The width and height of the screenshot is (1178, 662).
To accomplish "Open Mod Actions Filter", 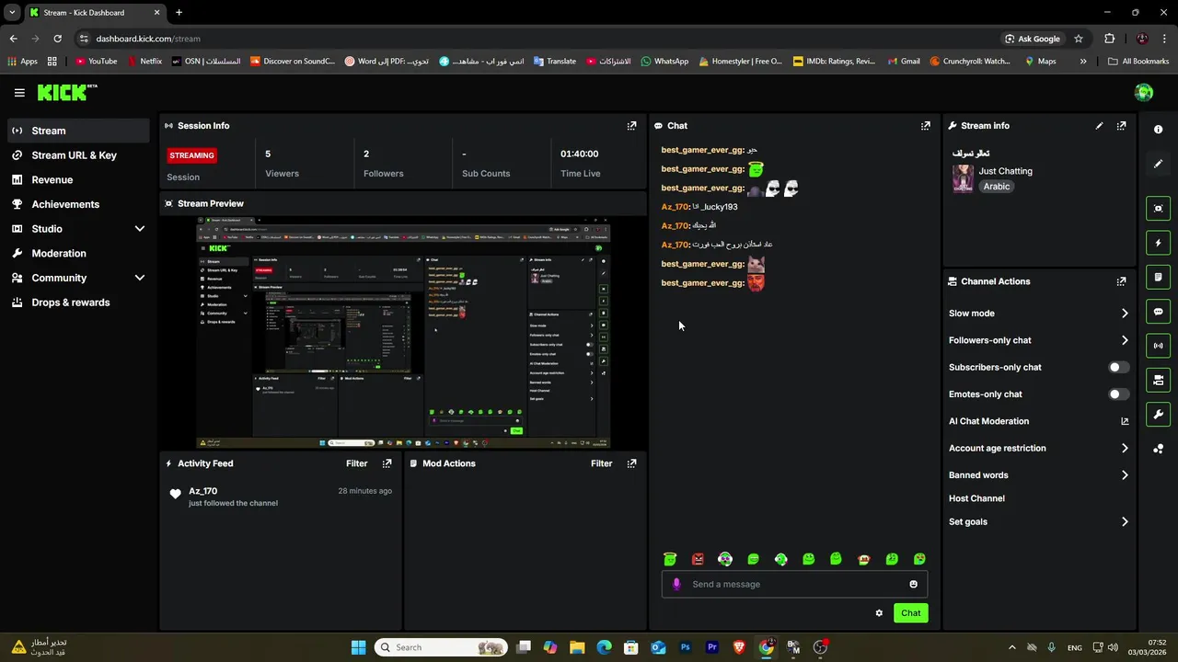I will pos(601,463).
